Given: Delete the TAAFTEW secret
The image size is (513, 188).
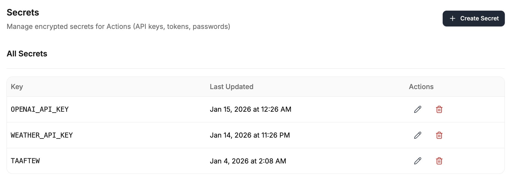Looking at the screenshot, I should pos(439,161).
